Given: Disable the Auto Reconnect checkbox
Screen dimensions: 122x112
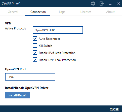Looking at the screenshot, I should [x=35, y=39].
